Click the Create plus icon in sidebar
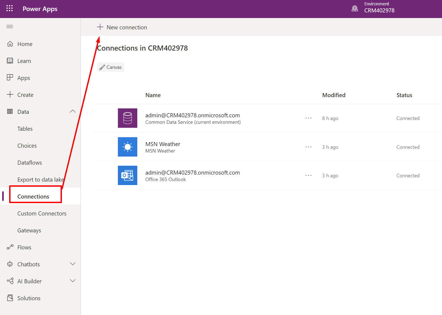Image resolution: width=442 pixels, height=315 pixels. pyautogui.click(x=10, y=95)
